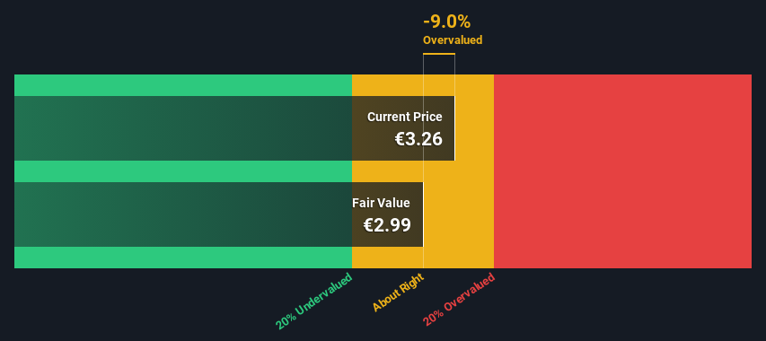Click the shaded box behind Fair Value text

[387, 214]
